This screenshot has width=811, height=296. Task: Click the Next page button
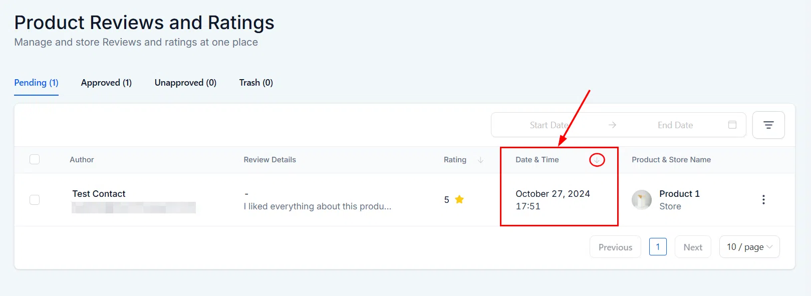[x=693, y=247]
